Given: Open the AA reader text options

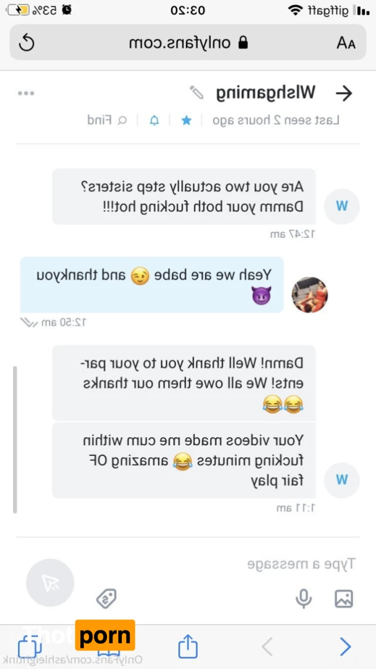Looking at the screenshot, I should tap(346, 43).
